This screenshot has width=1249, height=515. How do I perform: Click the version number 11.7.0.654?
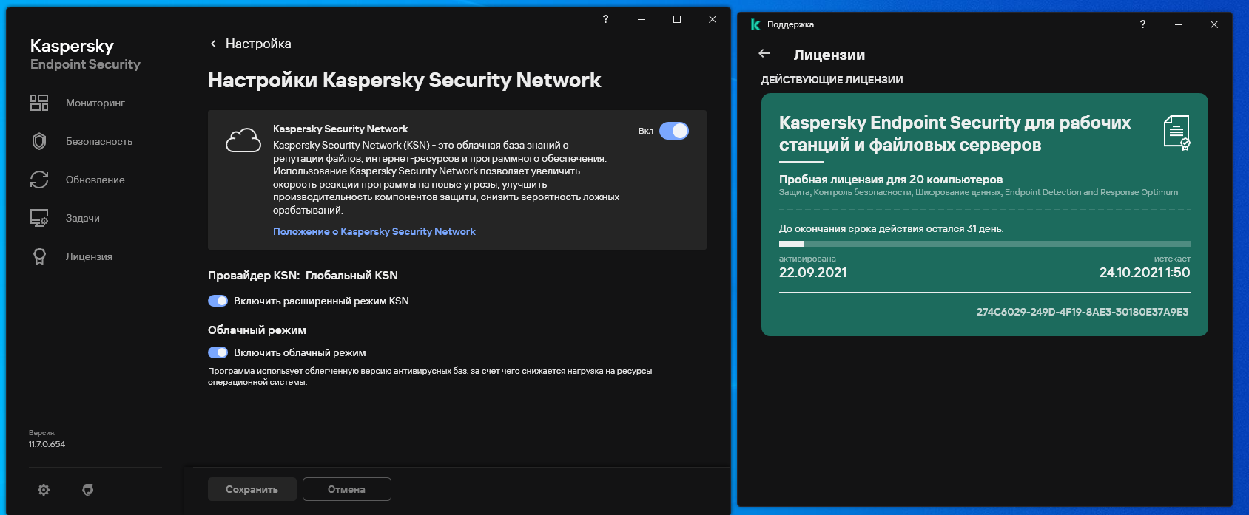click(47, 444)
